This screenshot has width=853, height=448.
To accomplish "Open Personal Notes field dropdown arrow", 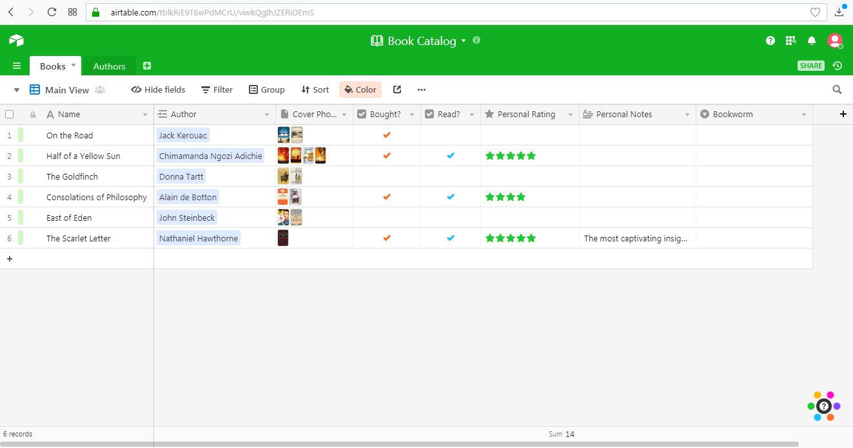I will pos(687,115).
